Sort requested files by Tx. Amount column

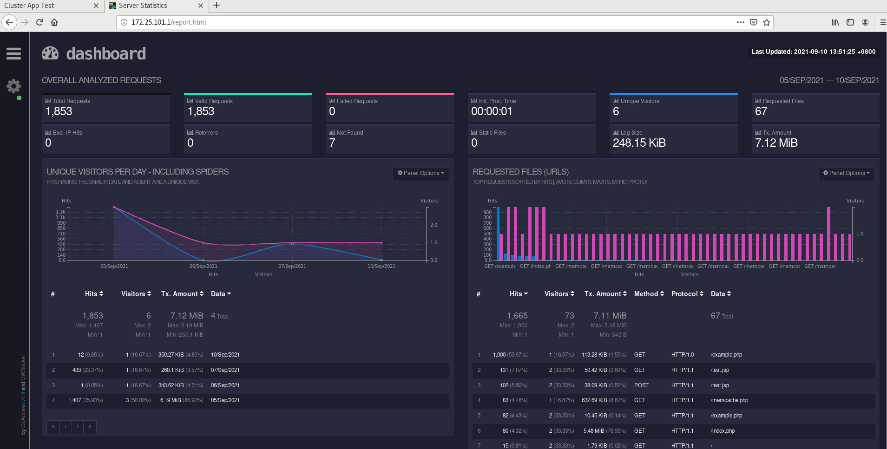click(605, 294)
